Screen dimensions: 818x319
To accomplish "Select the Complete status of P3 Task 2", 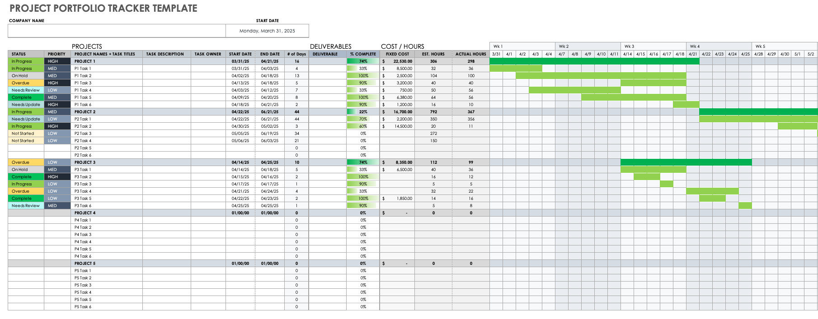I will pos(26,177).
